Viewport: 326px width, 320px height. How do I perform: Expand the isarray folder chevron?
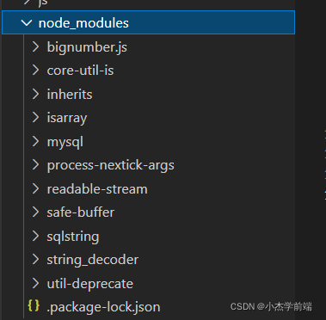(35, 118)
